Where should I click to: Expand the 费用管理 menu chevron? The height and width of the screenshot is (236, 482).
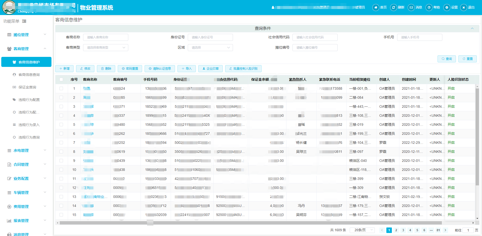click(x=45, y=206)
